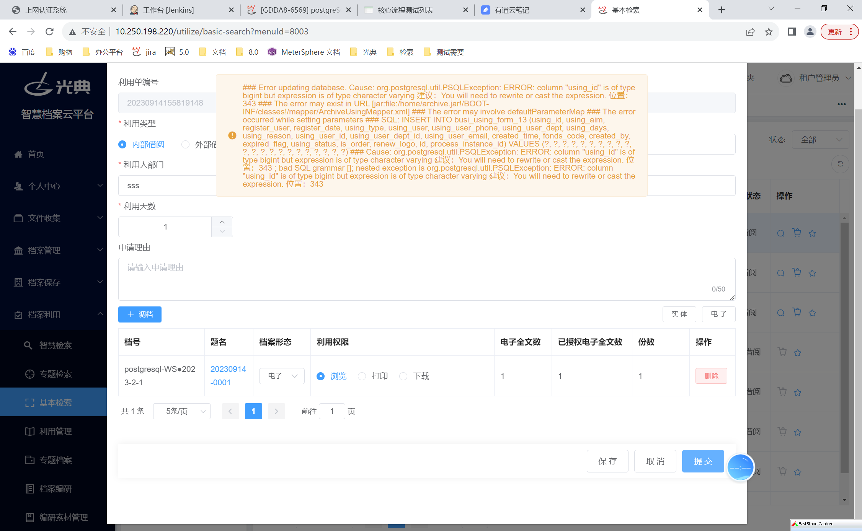
Task: Click the 保存 button
Action: 607,461
